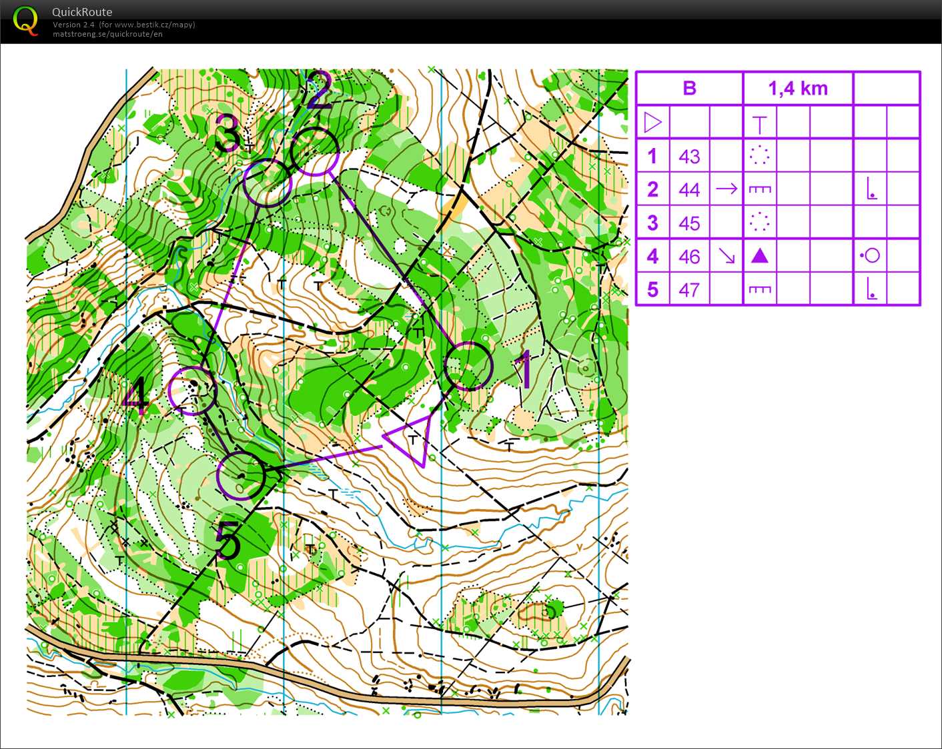942x749 pixels.
Task: Open the matstroeng.se/quickroute/en link
Action: click(107, 34)
